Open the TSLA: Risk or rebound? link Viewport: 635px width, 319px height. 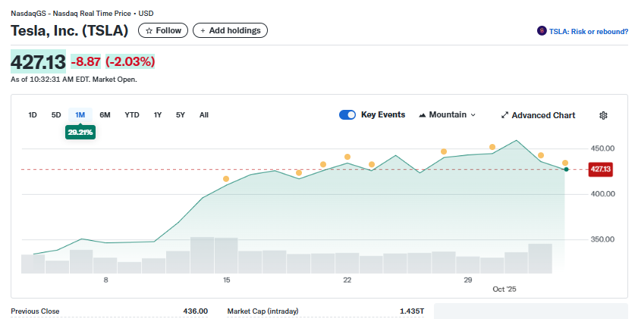pyautogui.click(x=589, y=31)
